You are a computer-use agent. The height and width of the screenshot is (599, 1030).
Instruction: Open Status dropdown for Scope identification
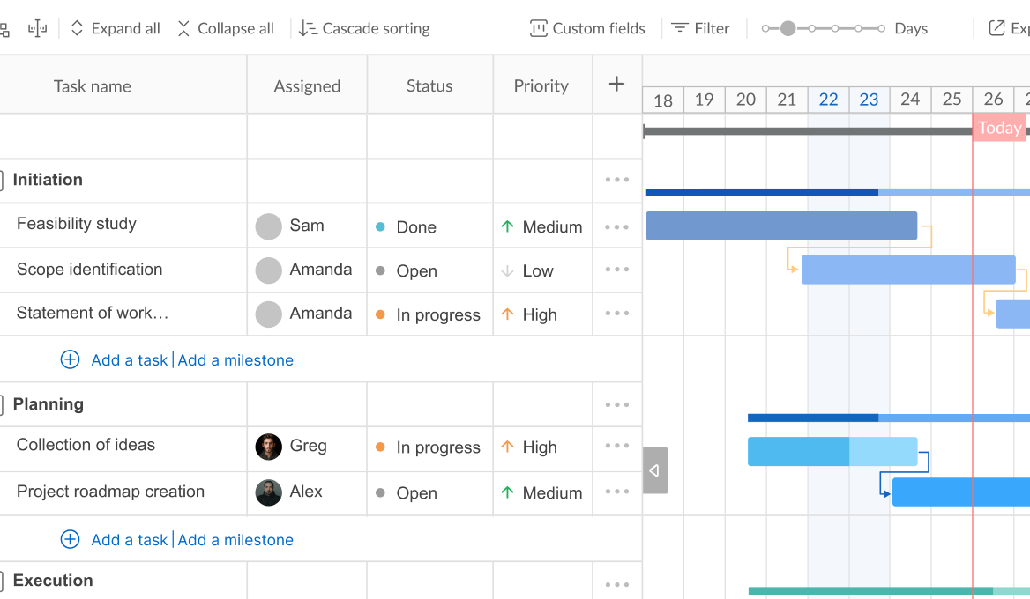tap(429, 270)
